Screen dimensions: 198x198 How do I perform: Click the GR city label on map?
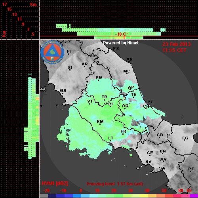coord(63,91)
